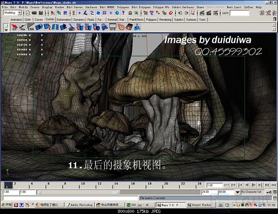
Task: Open a scene with the folder icon
Action: tap(34, 13)
